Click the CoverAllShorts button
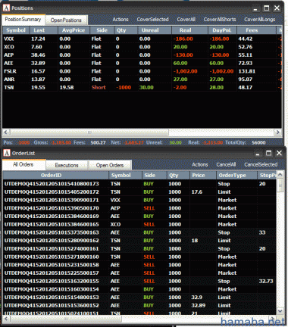This screenshot has height=327, width=288. pos(220,20)
